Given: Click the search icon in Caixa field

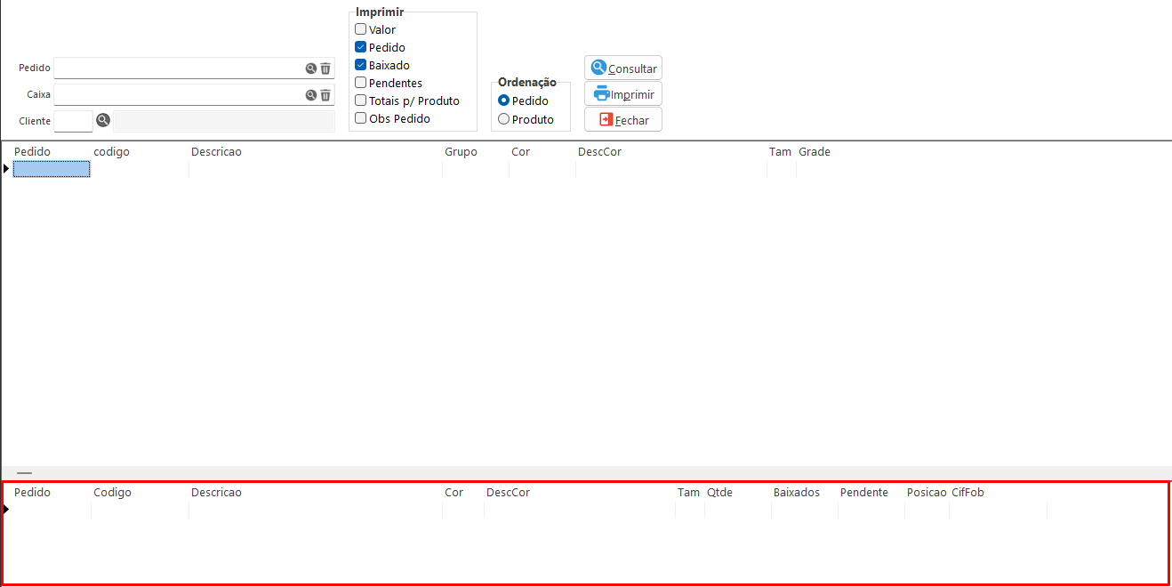Looking at the screenshot, I should [x=311, y=95].
